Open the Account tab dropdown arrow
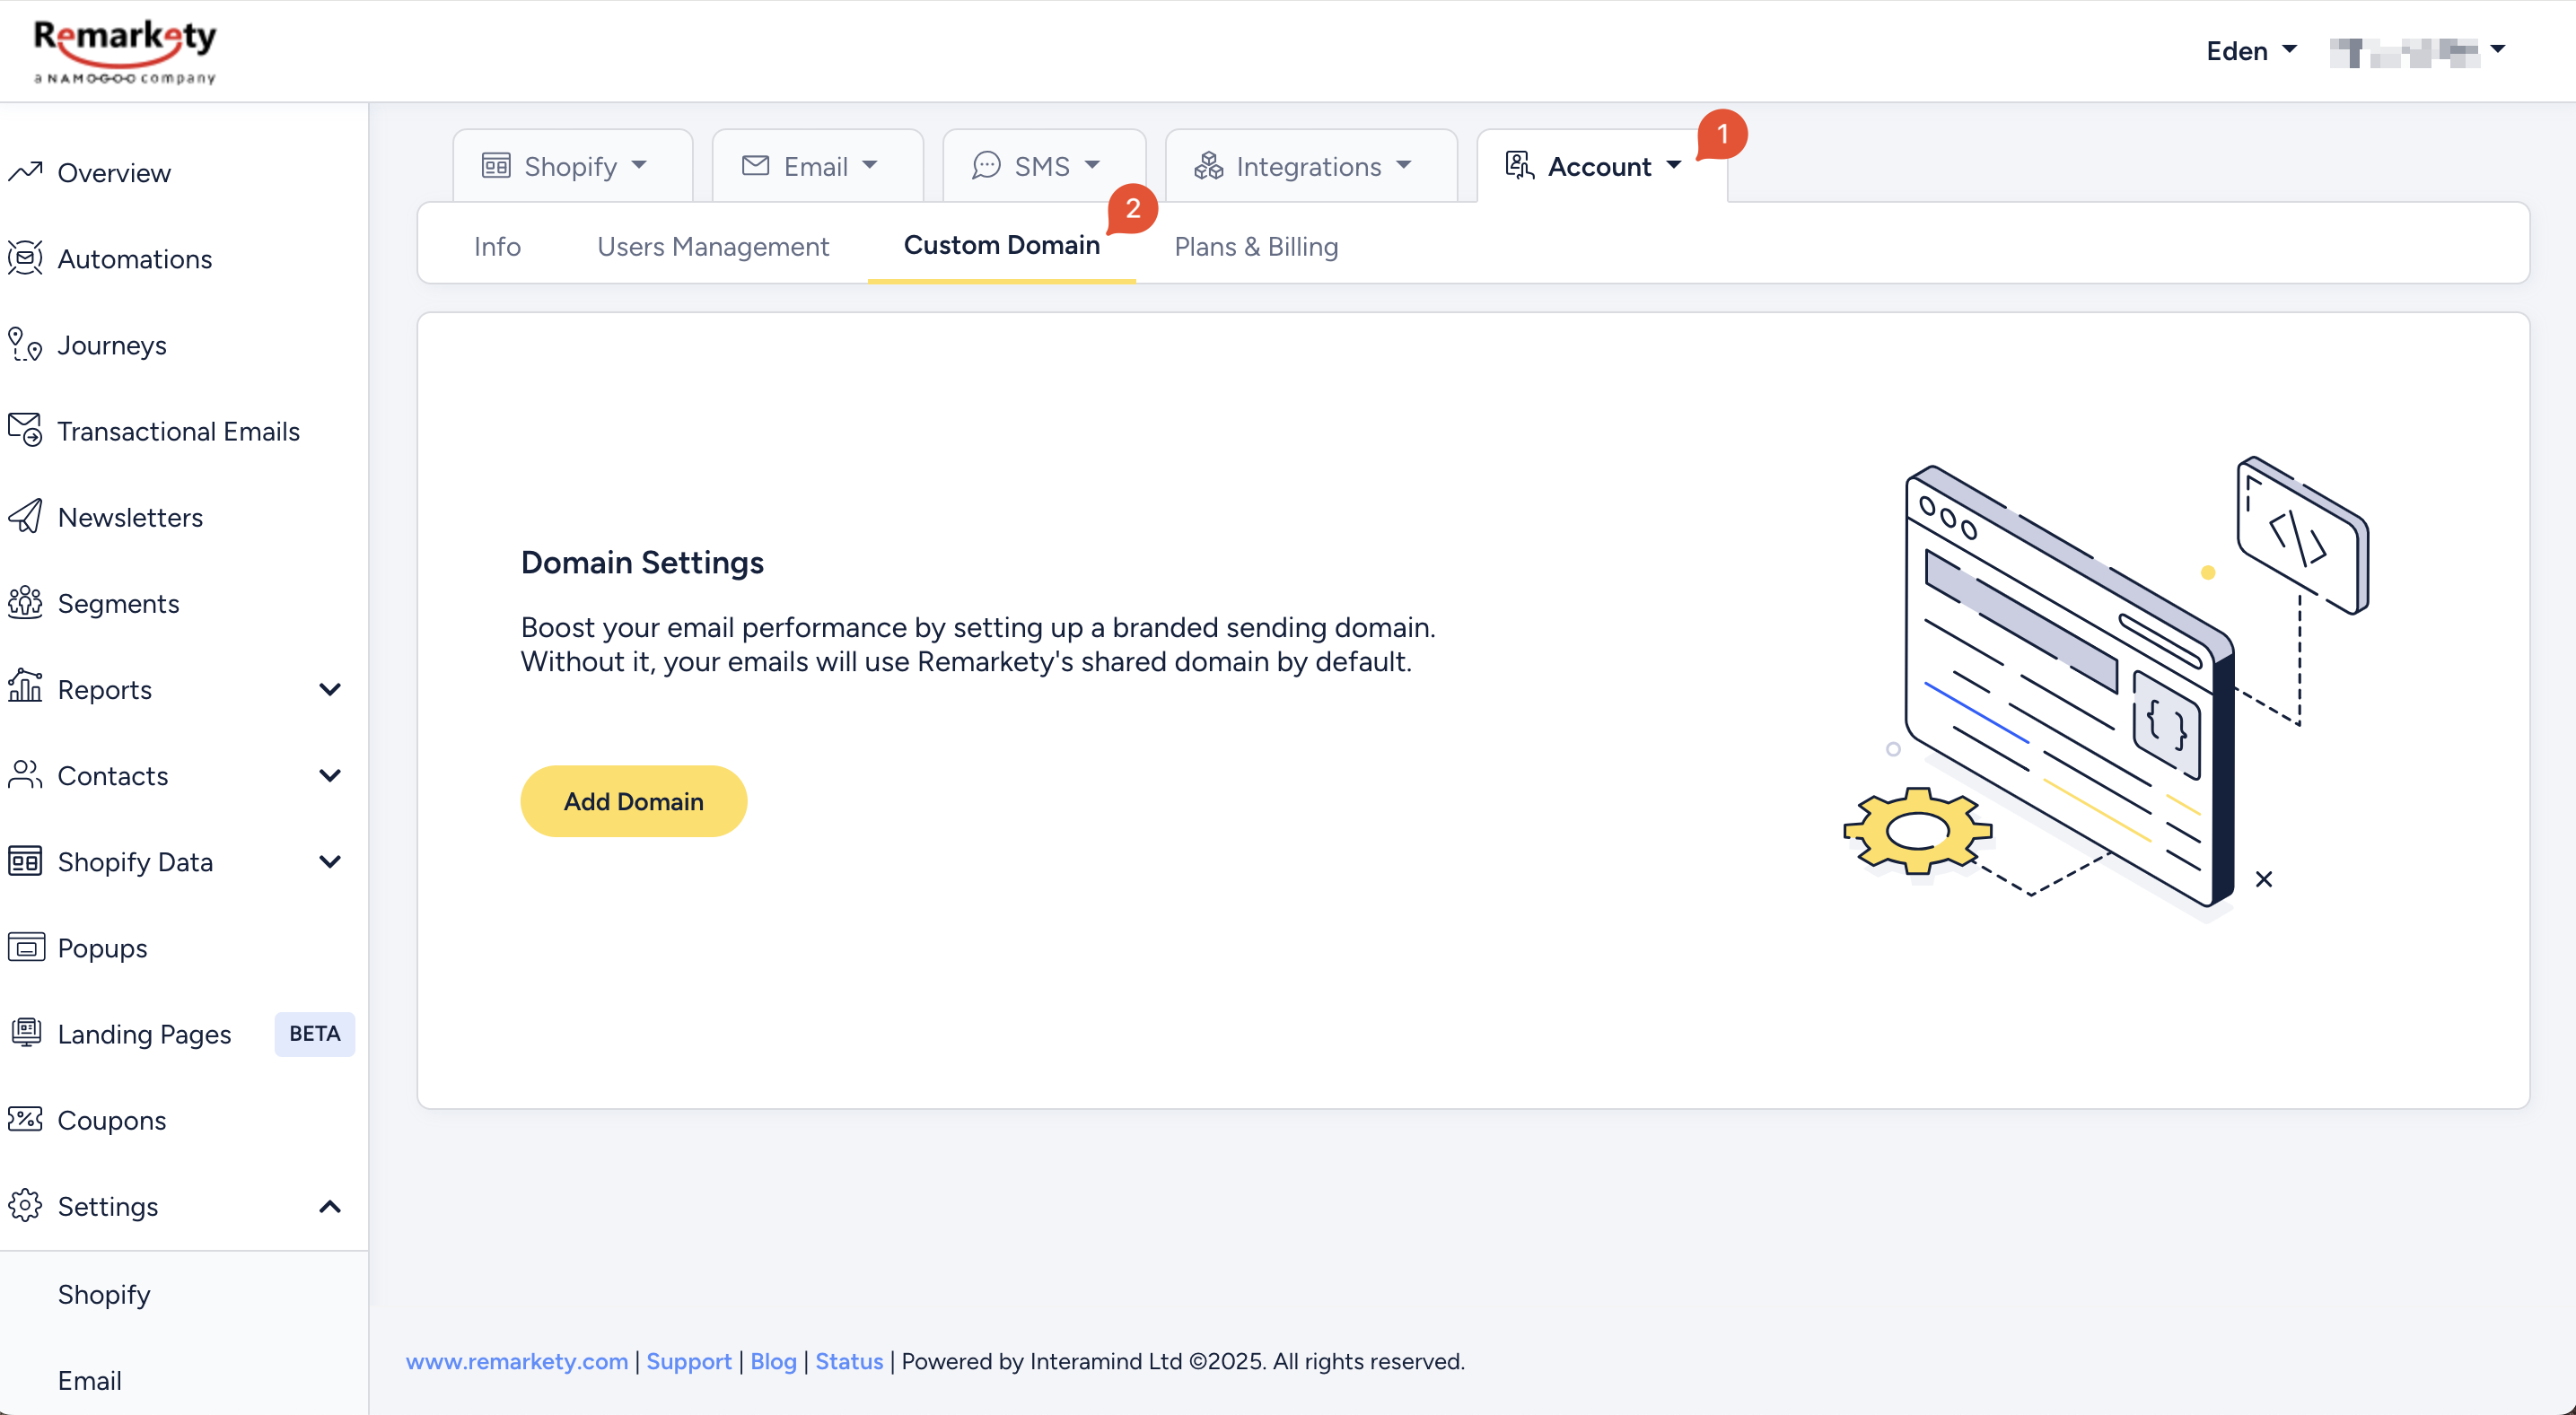Screen dimensions: 2576x1415 click(1674, 165)
